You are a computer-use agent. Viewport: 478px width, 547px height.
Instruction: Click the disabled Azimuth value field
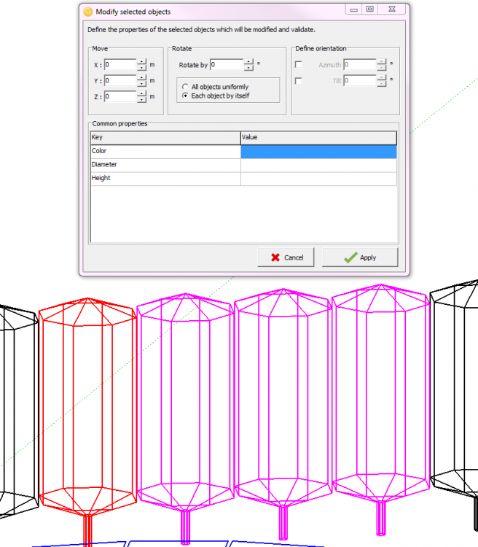click(x=360, y=64)
